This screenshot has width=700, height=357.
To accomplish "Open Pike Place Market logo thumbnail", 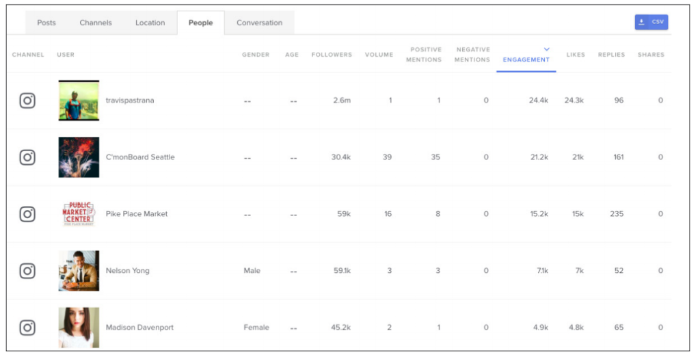I will pyautogui.click(x=79, y=214).
